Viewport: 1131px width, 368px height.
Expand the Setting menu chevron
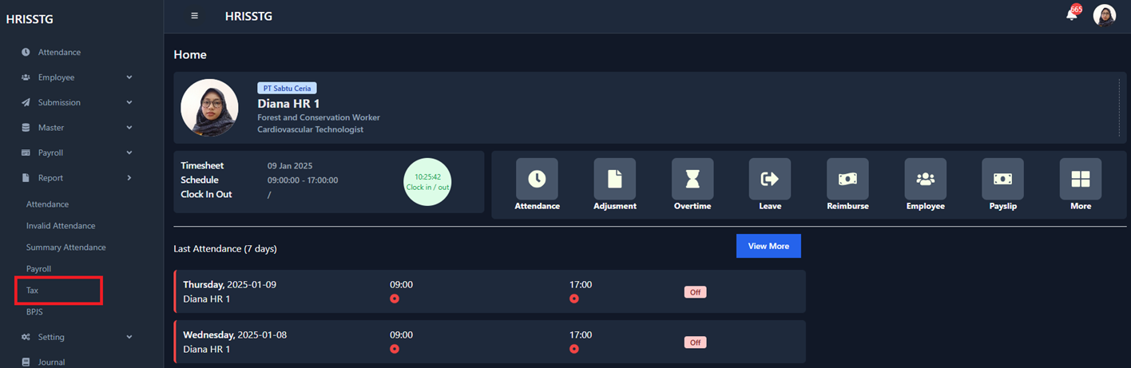[x=129, y=337]
